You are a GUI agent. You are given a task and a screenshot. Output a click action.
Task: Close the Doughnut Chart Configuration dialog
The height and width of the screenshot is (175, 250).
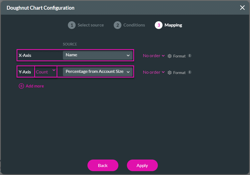[242, 8]
